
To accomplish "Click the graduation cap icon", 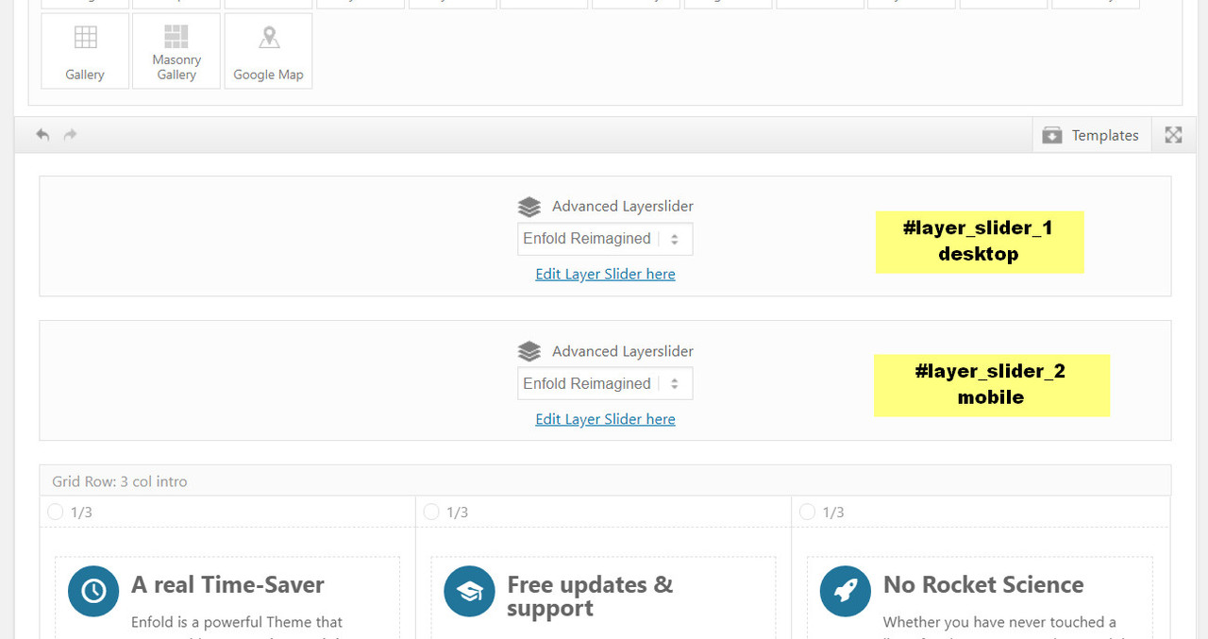I will pos(469,591).
